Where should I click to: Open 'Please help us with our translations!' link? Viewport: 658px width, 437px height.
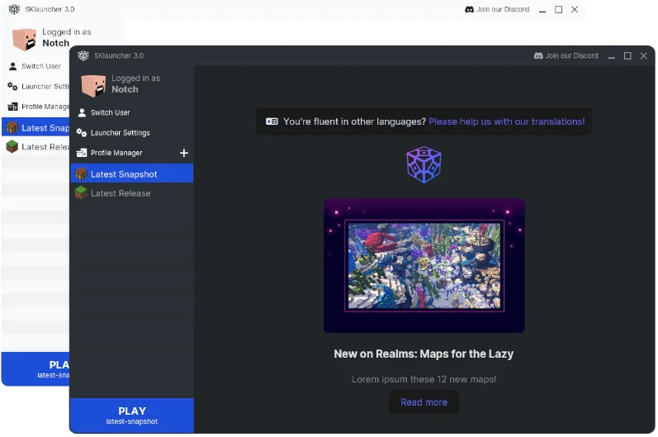coord(507,121)
